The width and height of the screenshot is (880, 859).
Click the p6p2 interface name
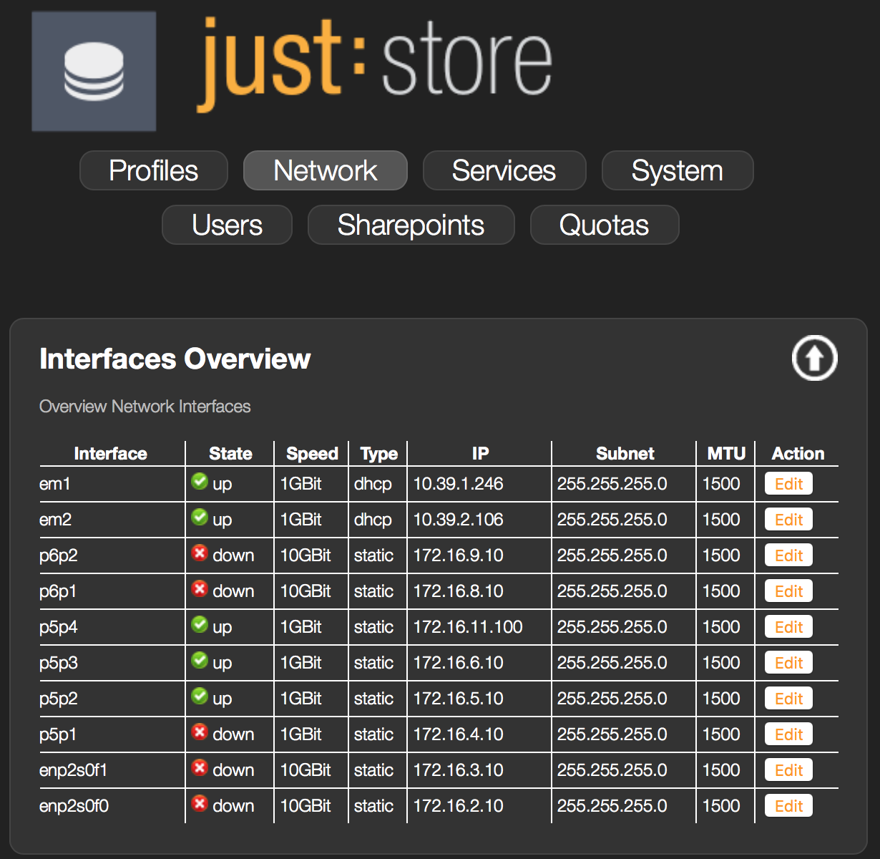tap(59, 556)
